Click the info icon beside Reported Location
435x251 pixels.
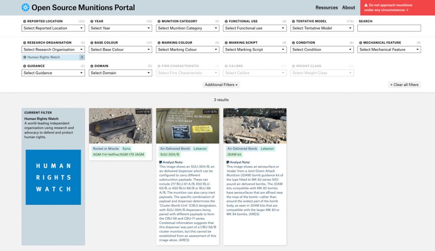(24, 21)
